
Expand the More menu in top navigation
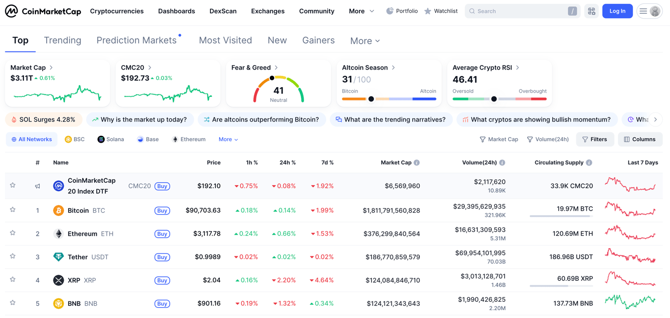pyautogui.click(x=361, y=11)
